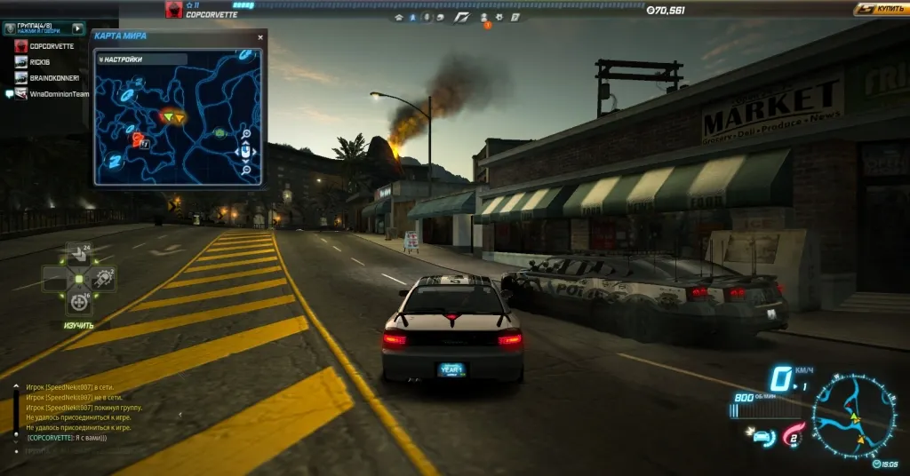Click speech bubble icon beside WnaDominionTeam
The width and height of the screenshot is (910, 476).
[9, 94]
